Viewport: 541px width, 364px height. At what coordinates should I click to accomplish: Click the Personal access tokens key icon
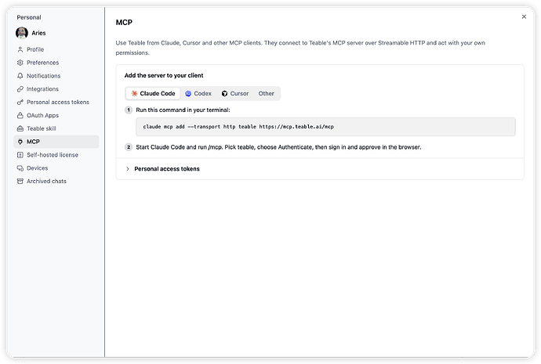point(20,102)
